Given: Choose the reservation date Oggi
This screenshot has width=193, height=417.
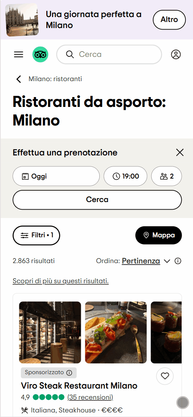Looking at the screenshot, I should click(x=56, y=176).
